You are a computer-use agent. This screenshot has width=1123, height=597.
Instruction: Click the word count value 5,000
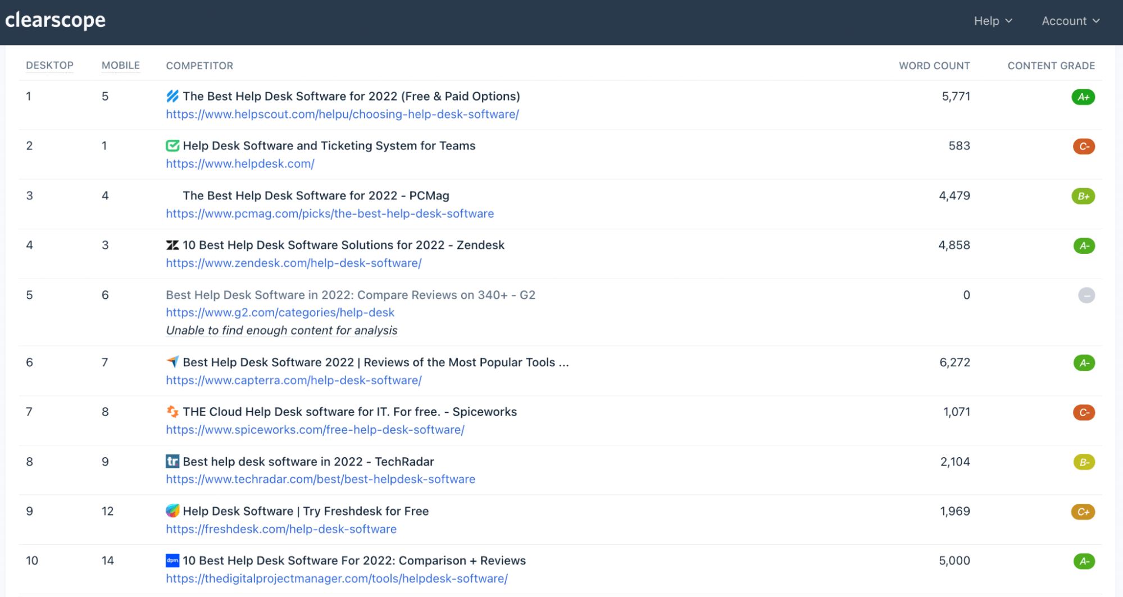(x=954, y=560)
